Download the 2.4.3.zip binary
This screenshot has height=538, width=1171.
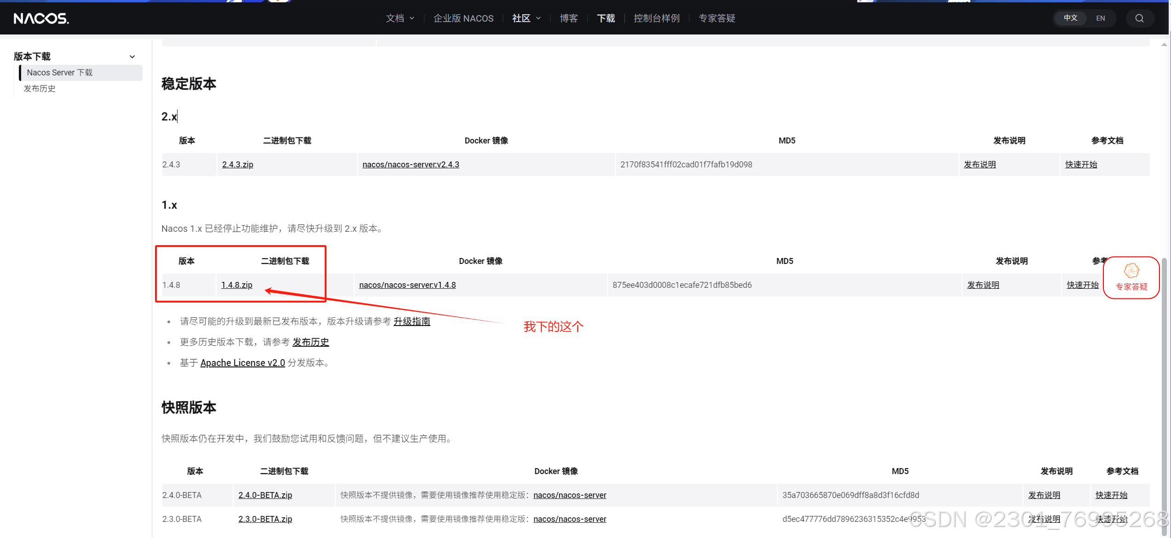[238, 165]
